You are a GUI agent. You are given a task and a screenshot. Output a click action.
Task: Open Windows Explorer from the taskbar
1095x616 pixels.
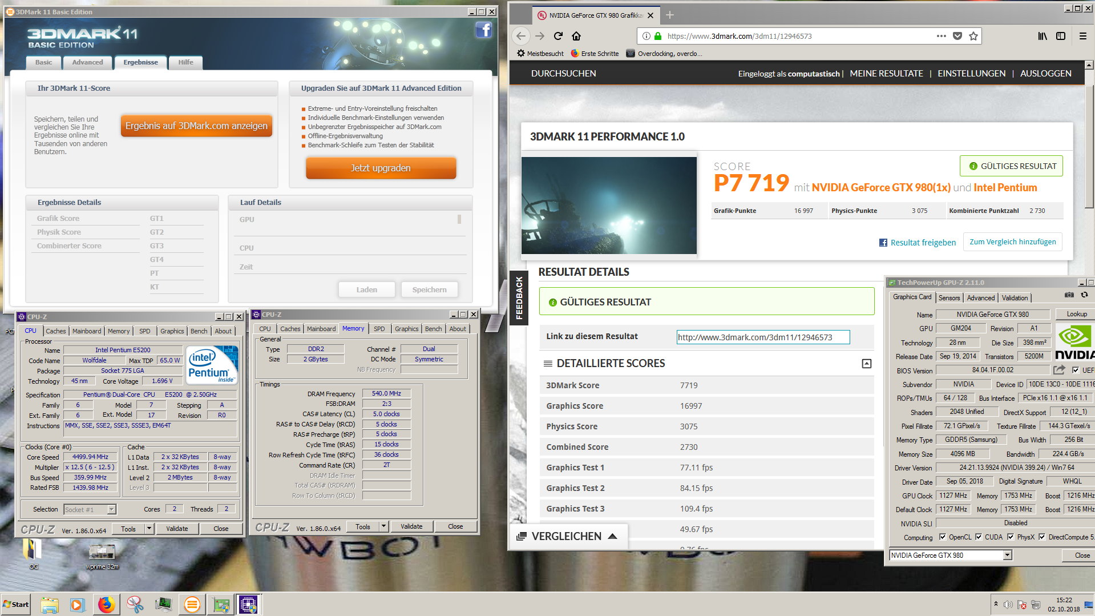coord(50,605)
